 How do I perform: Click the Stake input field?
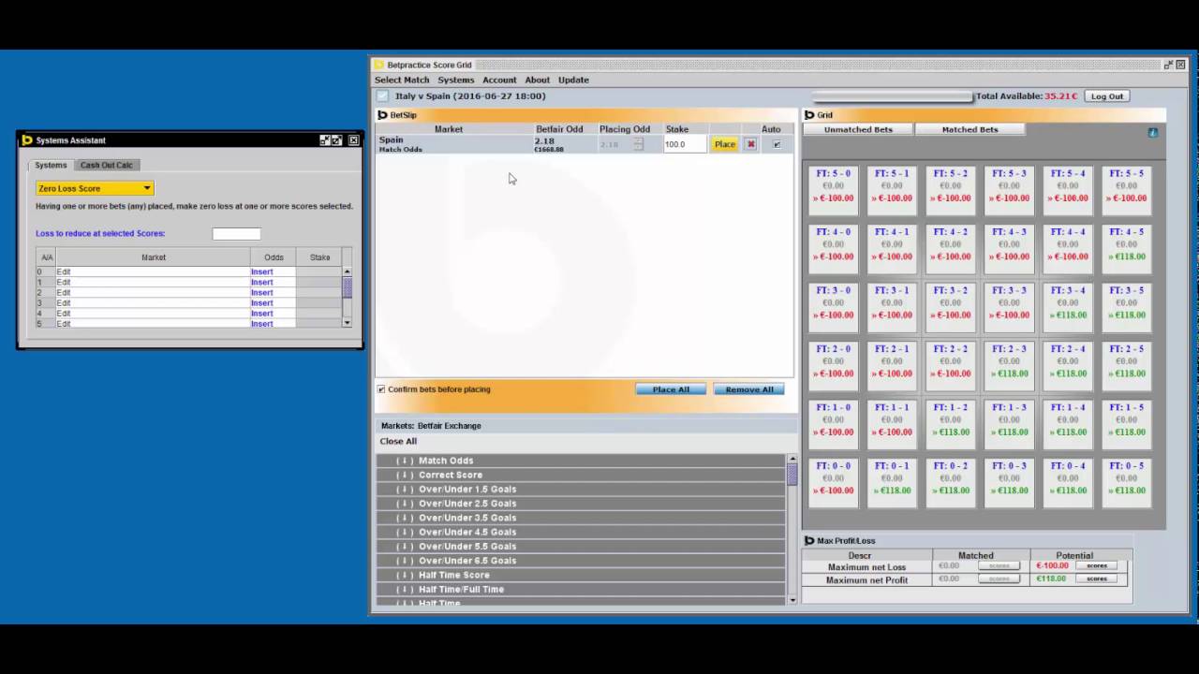pos(685,144)
